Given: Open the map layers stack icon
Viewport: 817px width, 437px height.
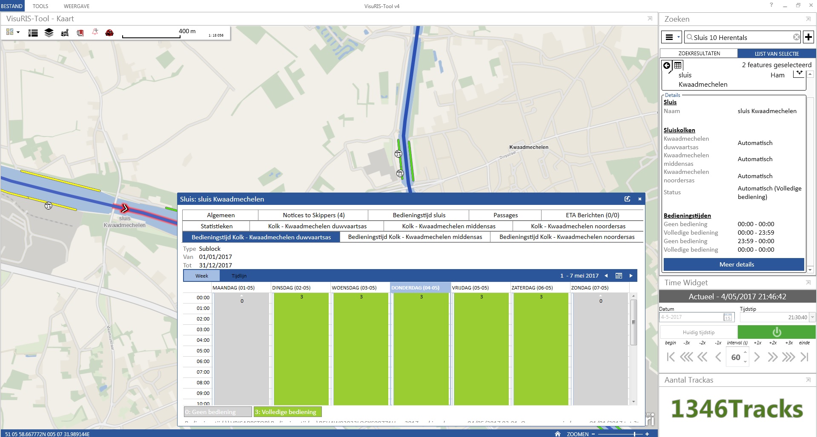Looking at the screenshot, I should 49,33.
